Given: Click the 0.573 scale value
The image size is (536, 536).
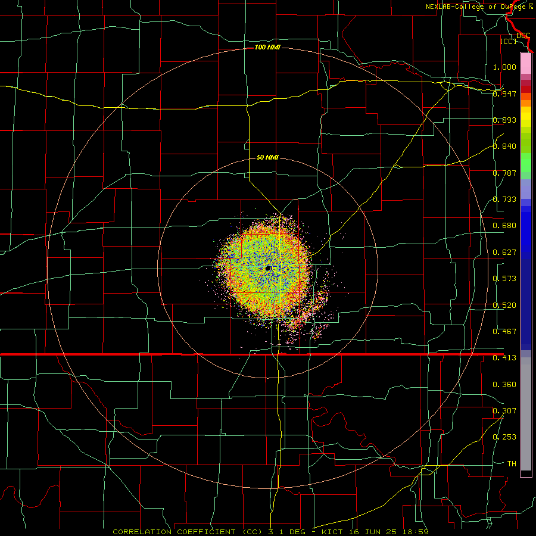Looking at the screenshot, I should 504,279.
